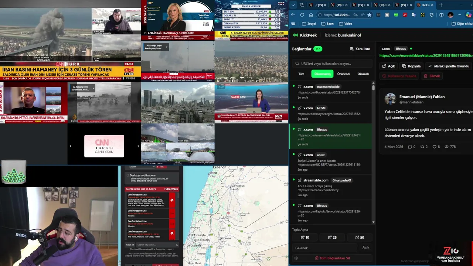Click the previous arrow on CNN Türk carousel
Screen dimensions: 473x266
tap(70, 146)
